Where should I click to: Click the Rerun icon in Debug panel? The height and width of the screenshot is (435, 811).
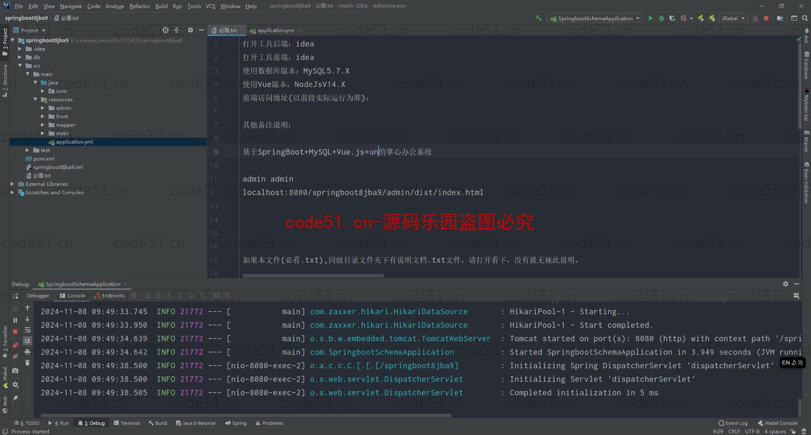coord(15,296)
